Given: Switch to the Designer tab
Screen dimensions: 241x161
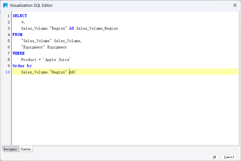Looking at the screenshot, I should tap(10, 149).
